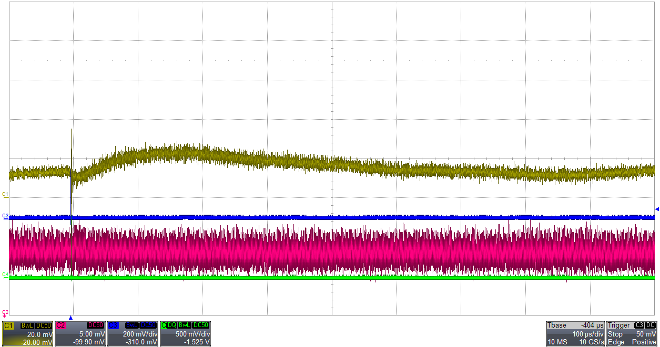The image size is (660, 347).
Task: Click the DC50 coupling badge on C1
Action: click(44, 325)
